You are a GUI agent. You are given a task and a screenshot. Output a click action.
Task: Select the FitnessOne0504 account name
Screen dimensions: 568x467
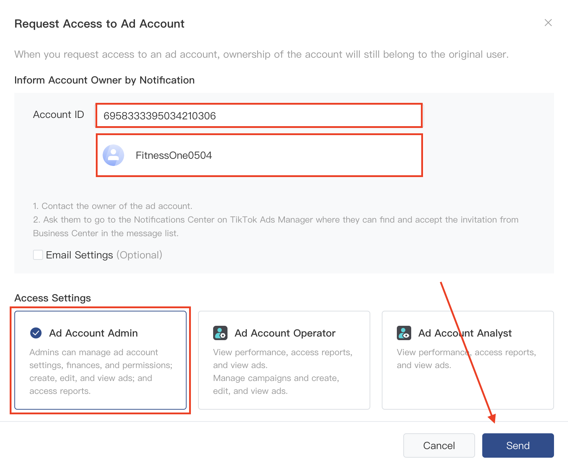[x=174, y=155]
